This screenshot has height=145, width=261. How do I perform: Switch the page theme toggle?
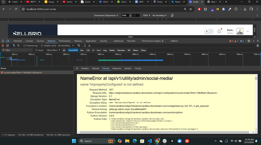pyautogui.click(x=208, y=31)
